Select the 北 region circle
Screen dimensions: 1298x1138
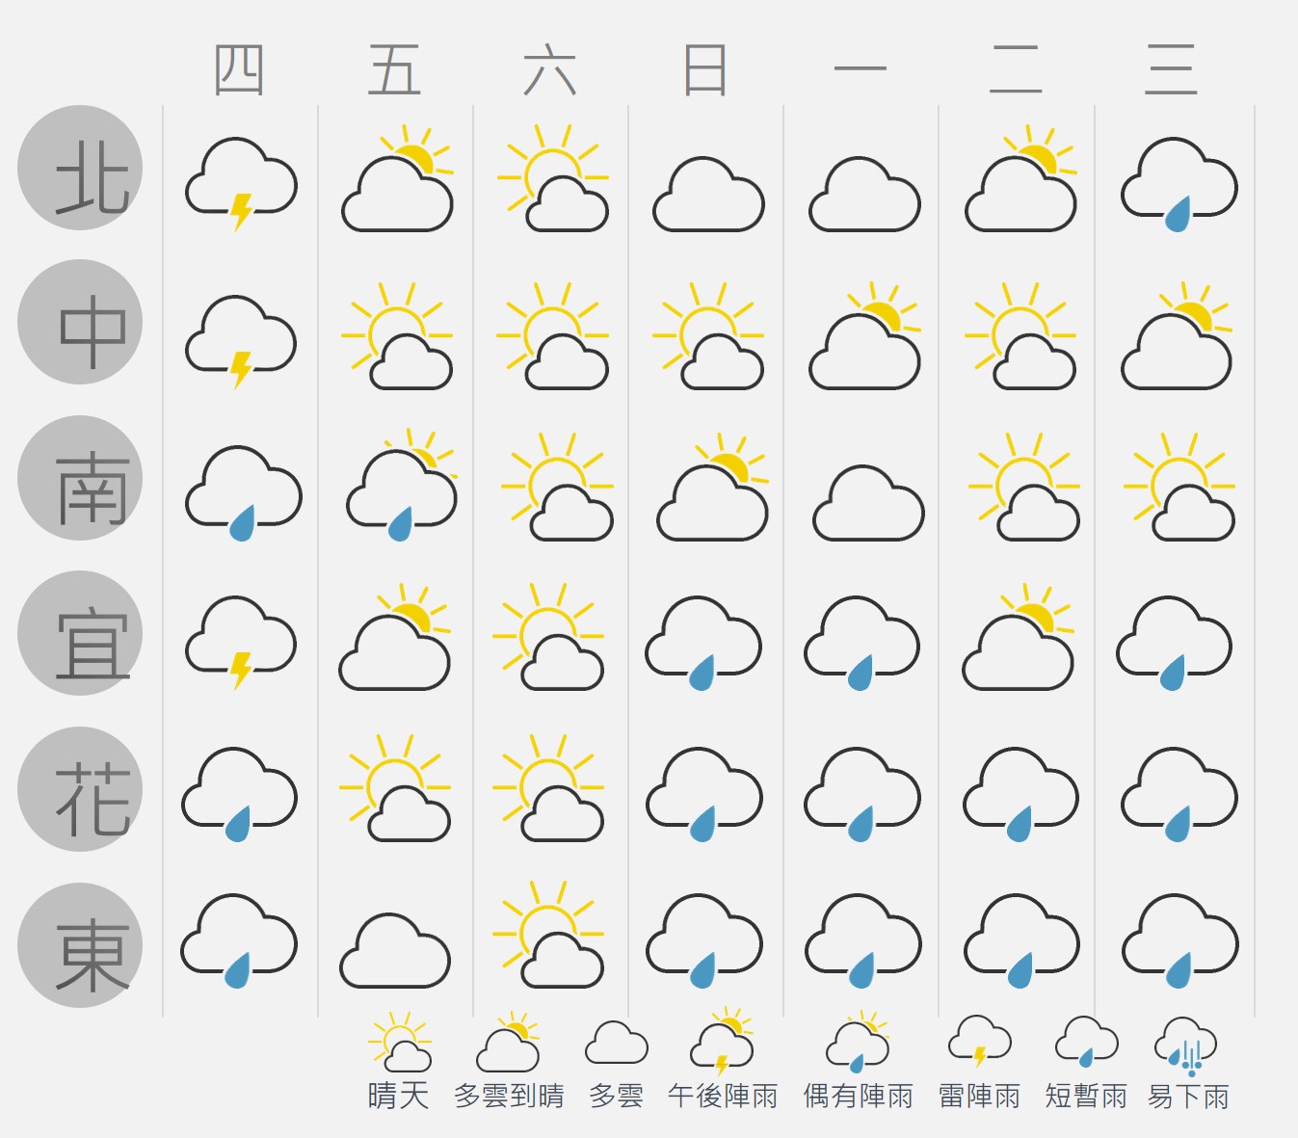click(x=80, y=168)
